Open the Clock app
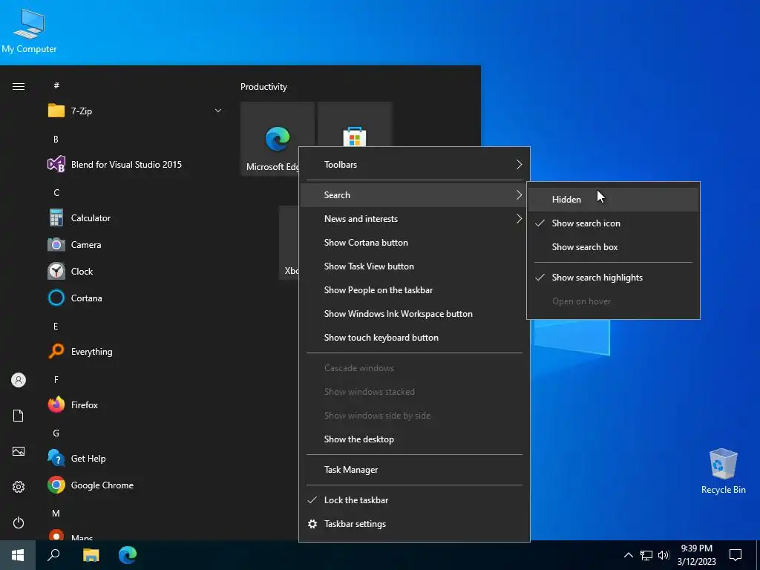The image size is (760, 570). (136, 272)
